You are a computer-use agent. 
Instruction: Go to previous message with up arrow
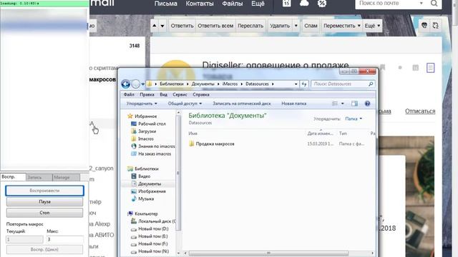pyautogui.click(x=155, y=26)
